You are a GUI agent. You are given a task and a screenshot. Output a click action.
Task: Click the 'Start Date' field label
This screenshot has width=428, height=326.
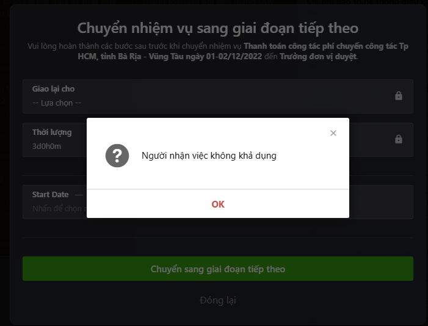50,194
